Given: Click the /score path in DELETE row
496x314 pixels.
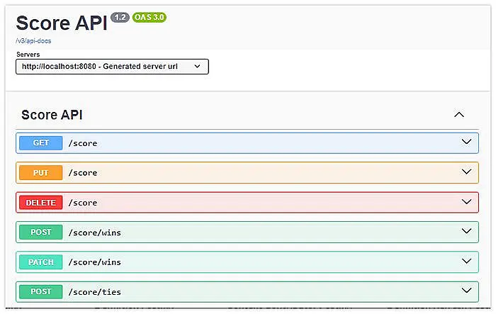Looking at the screenshot, I should (x=83, y=203).
